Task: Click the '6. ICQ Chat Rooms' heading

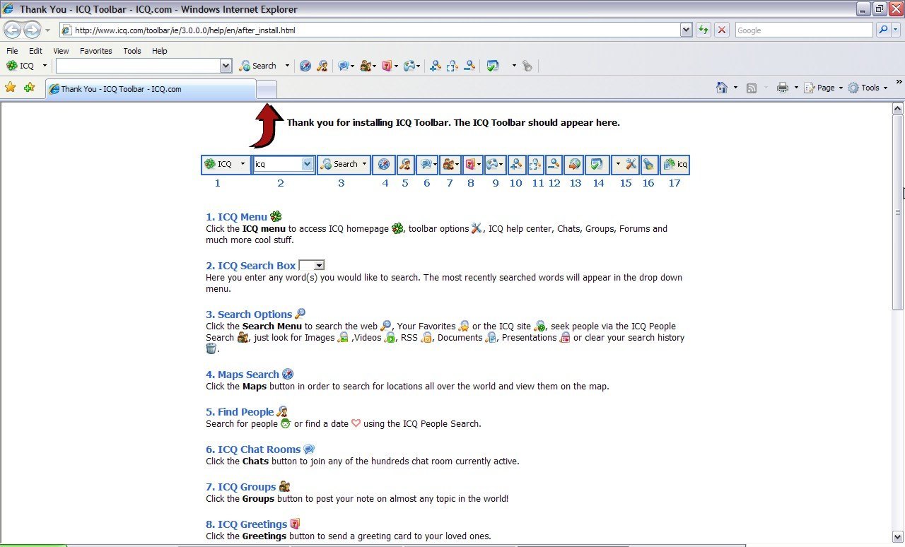Action: pos(253,449)
